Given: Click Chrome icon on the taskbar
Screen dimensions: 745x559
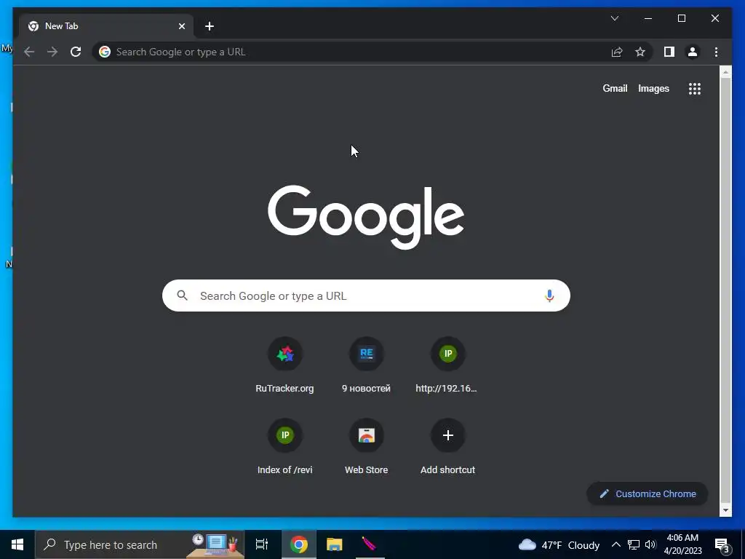Looking at the screenshot, I should tap(299, 544).
